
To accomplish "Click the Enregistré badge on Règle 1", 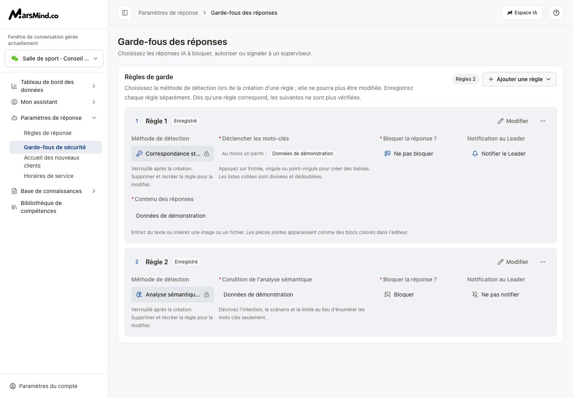I will 185,121.
